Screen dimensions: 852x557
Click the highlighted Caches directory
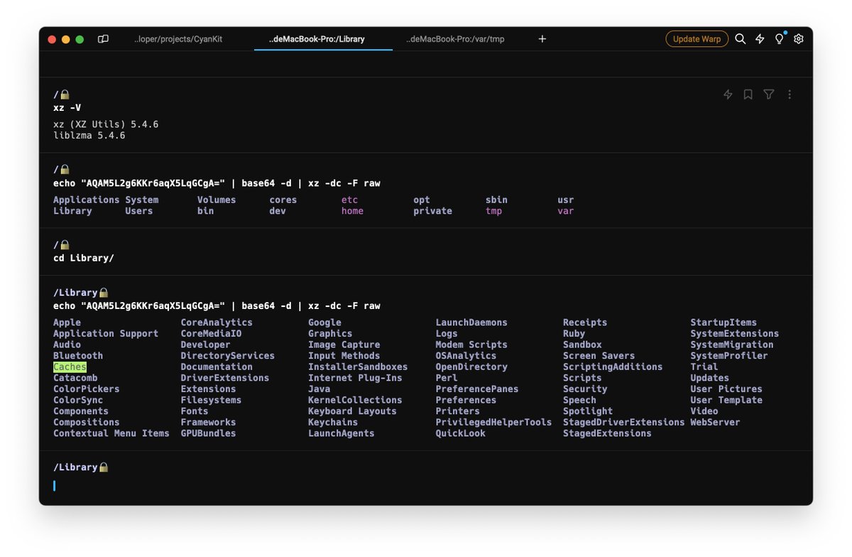(x=70, y=367)
